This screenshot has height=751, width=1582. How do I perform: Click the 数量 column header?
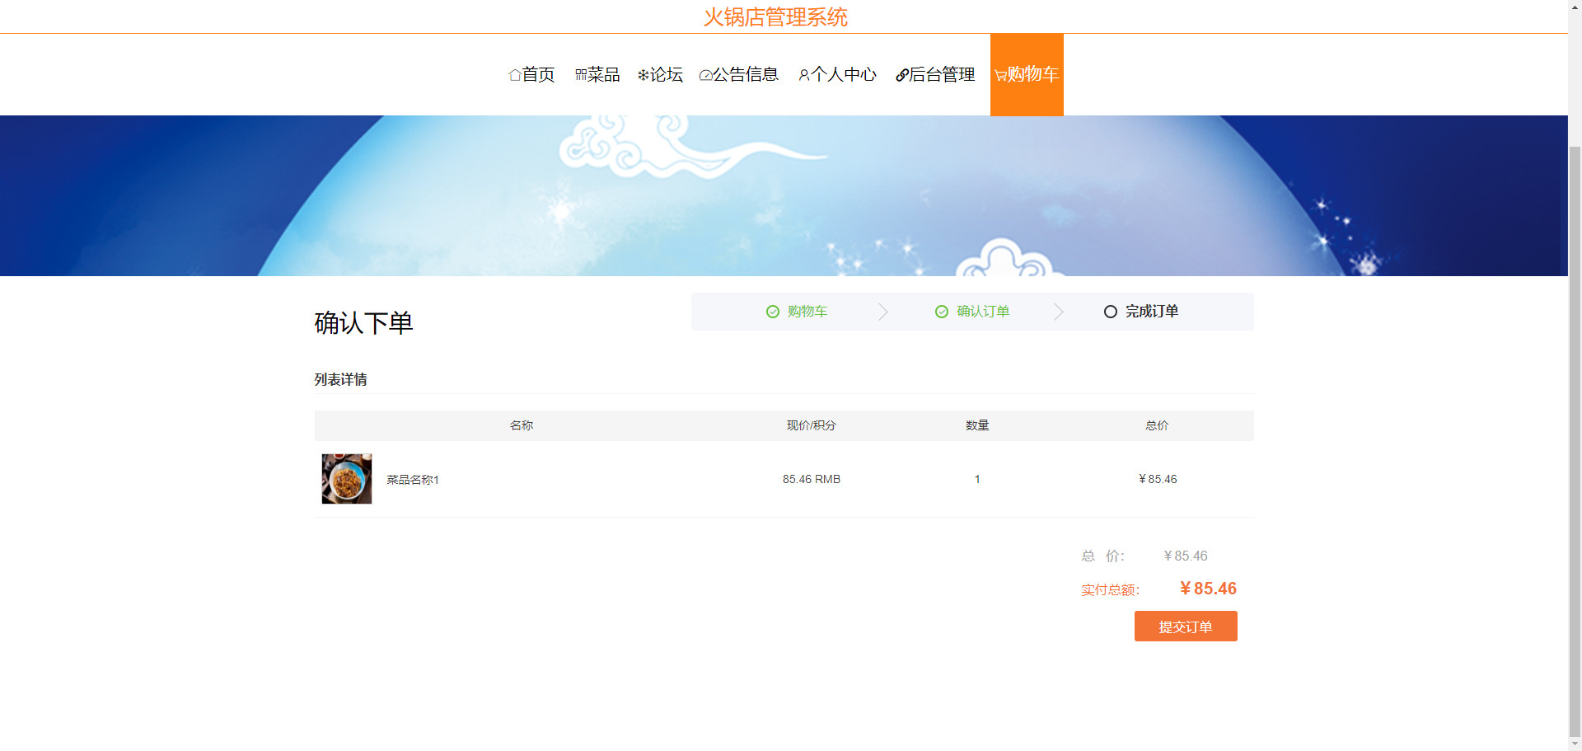(x=977, y=426)
